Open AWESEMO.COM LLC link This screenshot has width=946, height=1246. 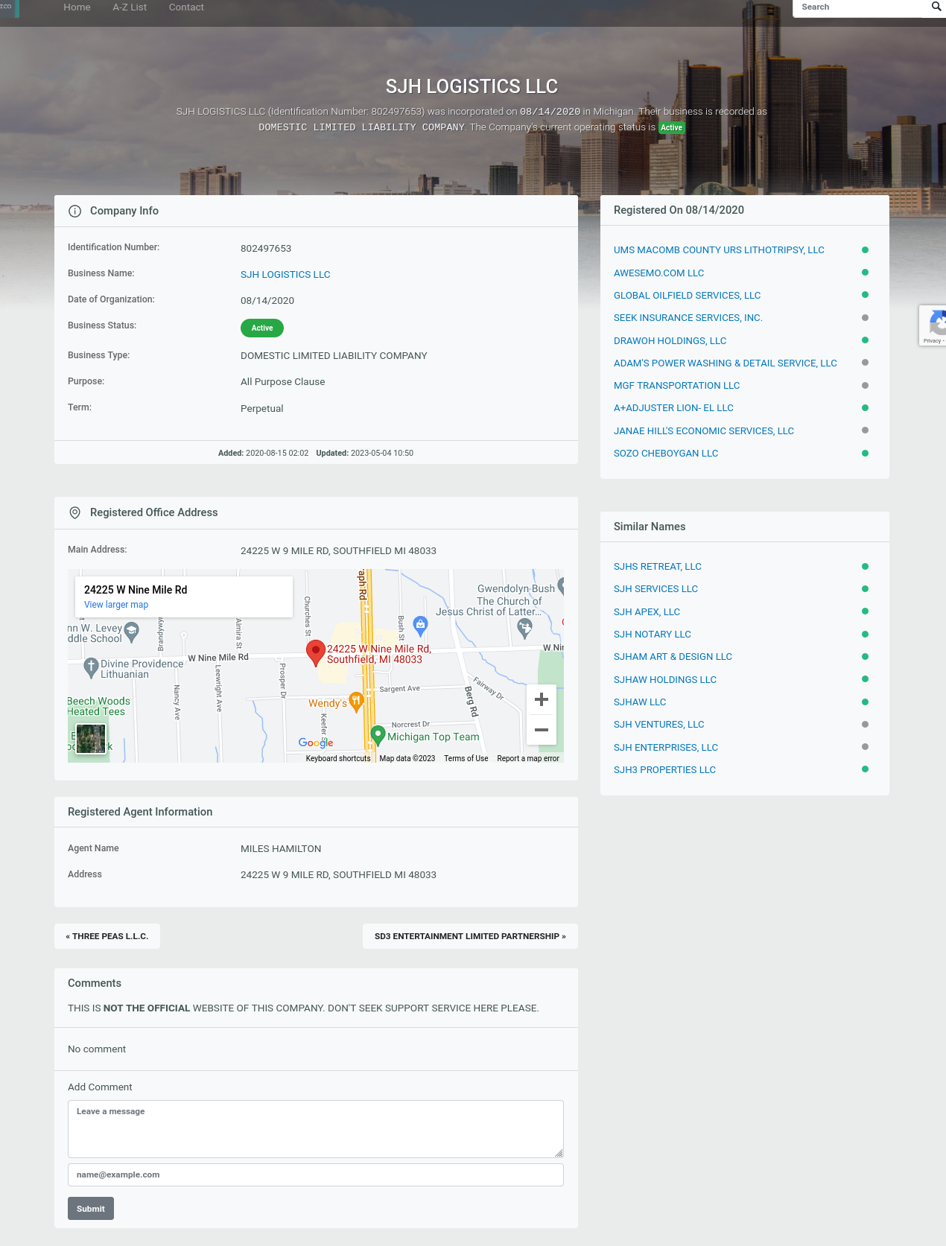658,273
